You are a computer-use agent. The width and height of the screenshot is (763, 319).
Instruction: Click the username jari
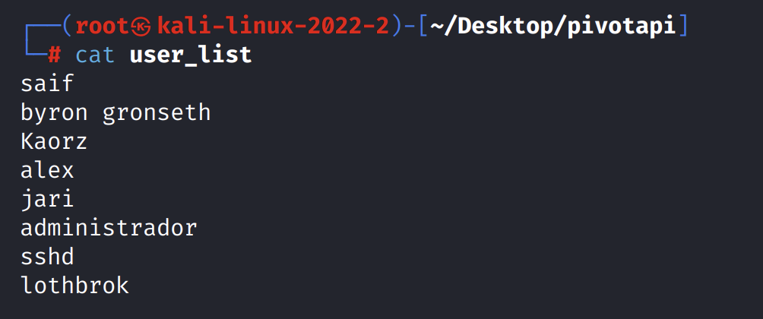46,199
